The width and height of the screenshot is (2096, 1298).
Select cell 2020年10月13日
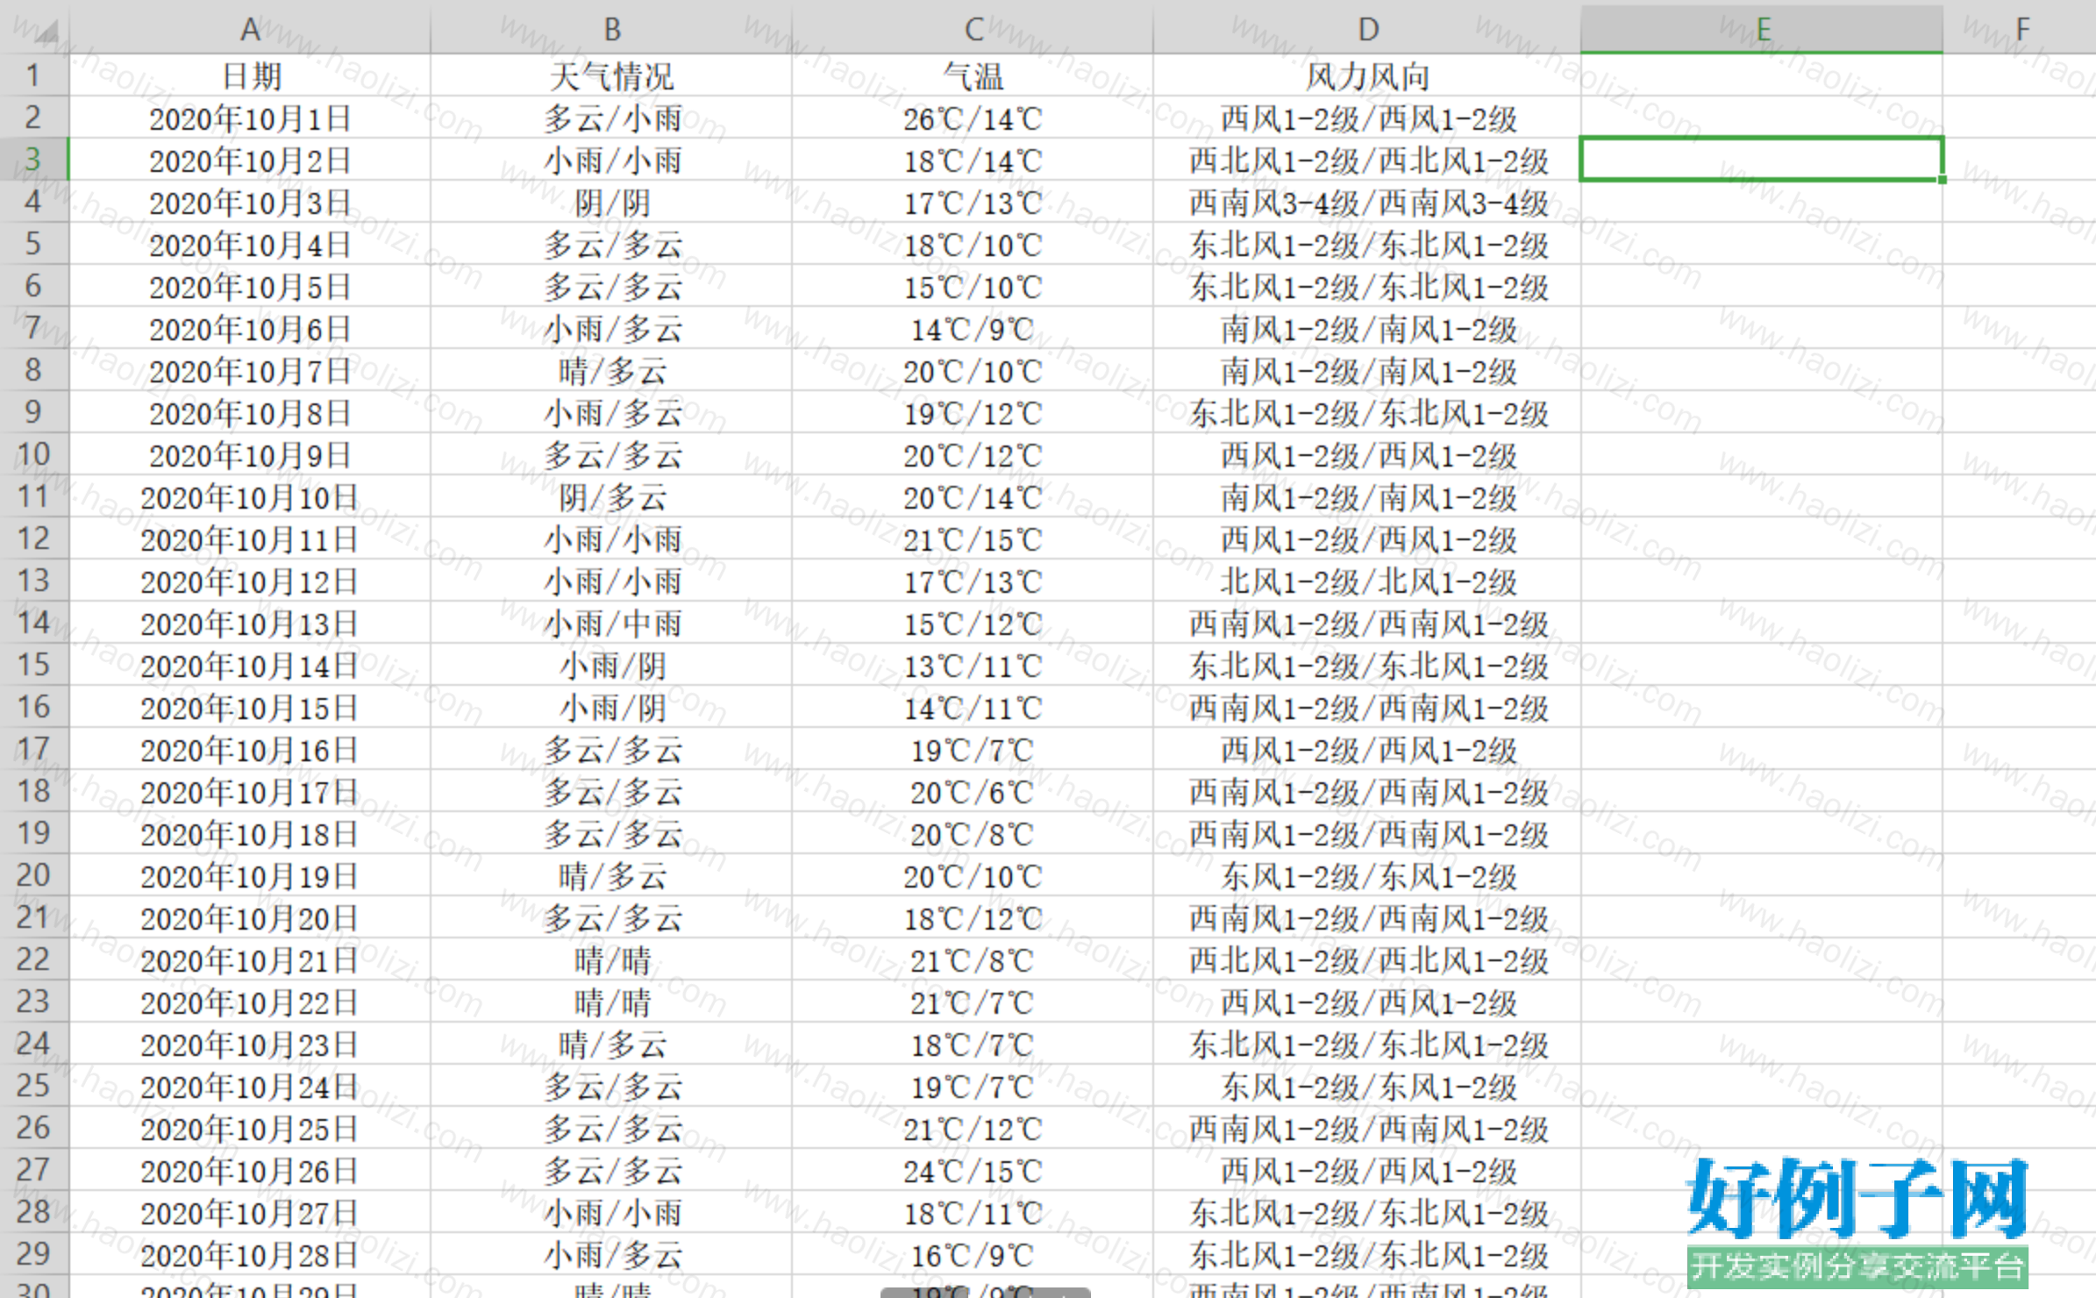pos(250,623)
